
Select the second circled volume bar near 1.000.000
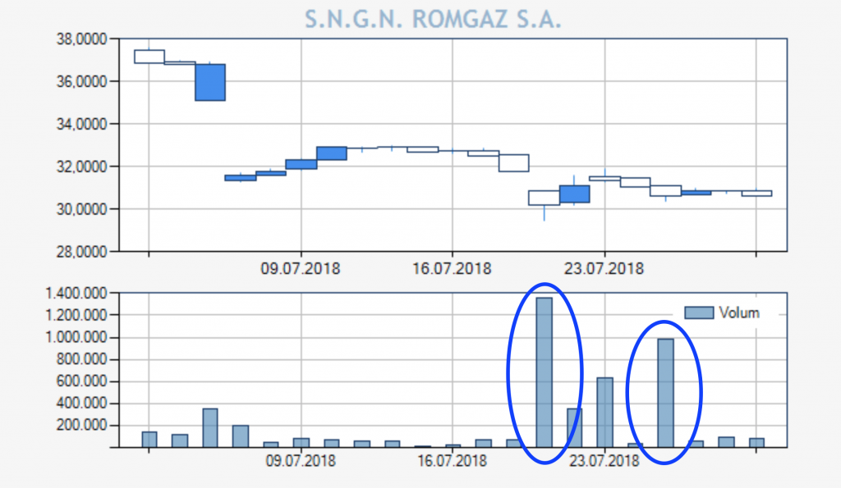click(x=665, y=392)
